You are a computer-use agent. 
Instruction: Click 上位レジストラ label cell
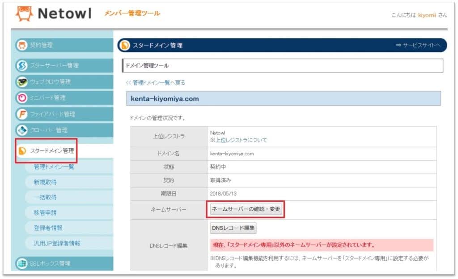coord(169,137)
